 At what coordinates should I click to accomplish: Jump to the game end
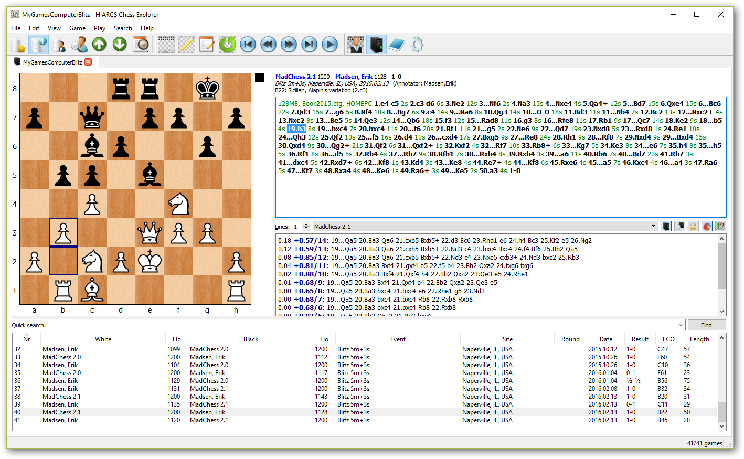(x=309, y=45)
